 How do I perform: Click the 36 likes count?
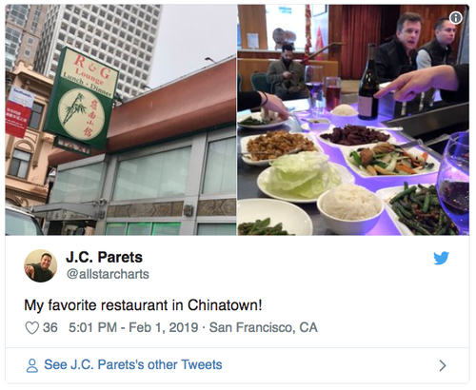[x=50, y=327]
